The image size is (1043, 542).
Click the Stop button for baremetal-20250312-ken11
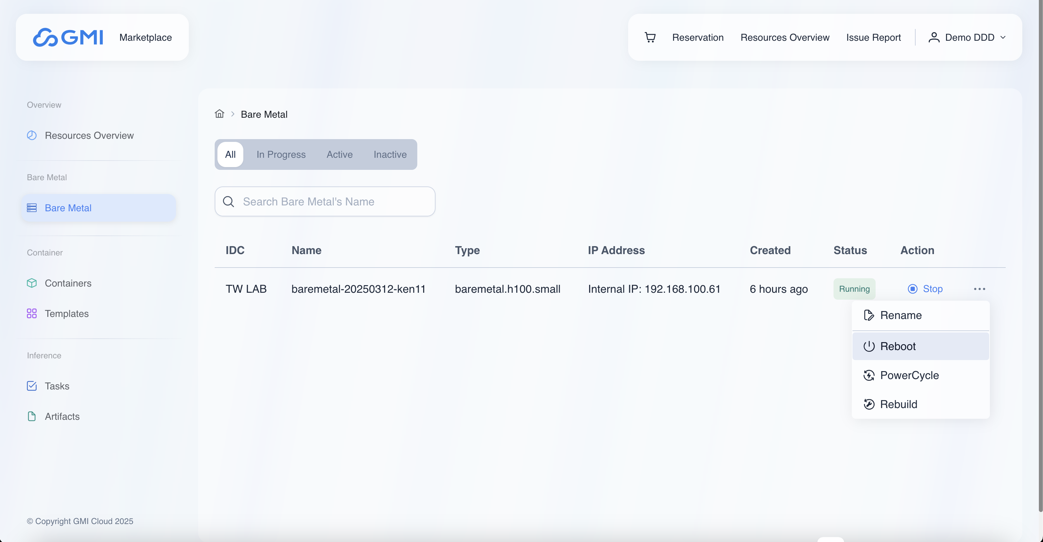925,289
